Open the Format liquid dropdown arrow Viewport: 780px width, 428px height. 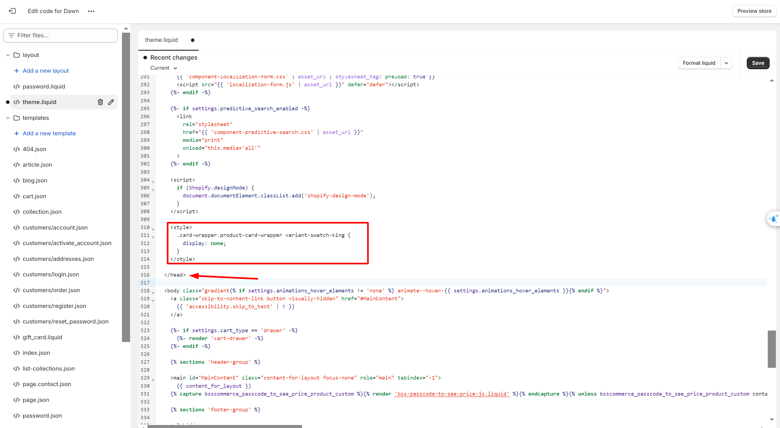[x=726, y=63]
